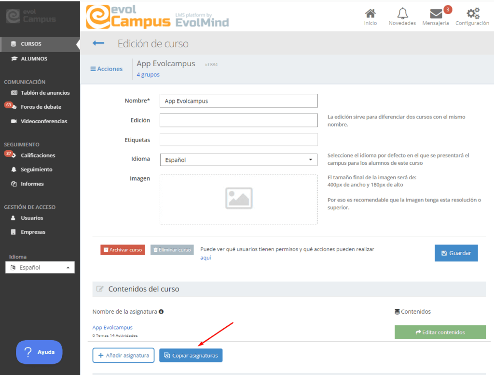Click the back arrow beside Edición de curso
The height and width of the screenshot is (375, 494).
[98, 43]
